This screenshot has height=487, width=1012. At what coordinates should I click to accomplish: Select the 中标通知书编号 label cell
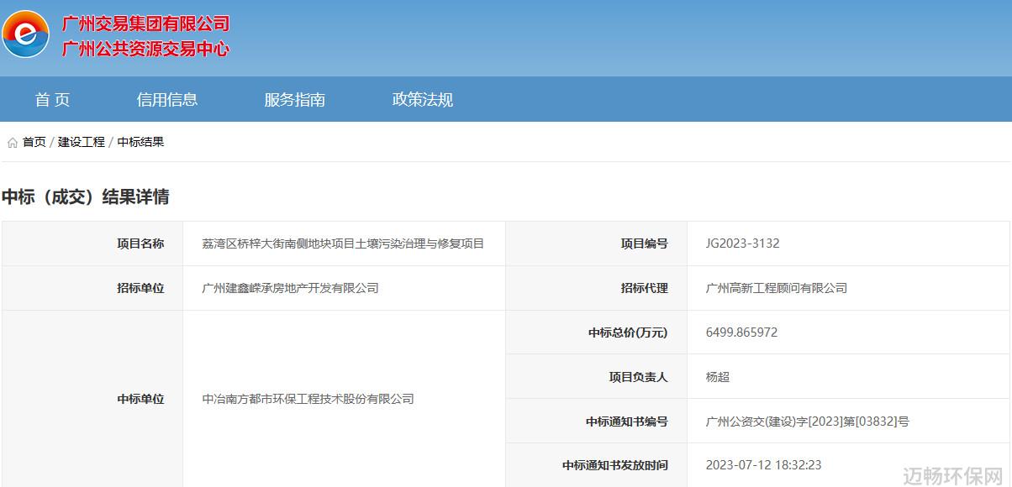(x=597, y=422)
